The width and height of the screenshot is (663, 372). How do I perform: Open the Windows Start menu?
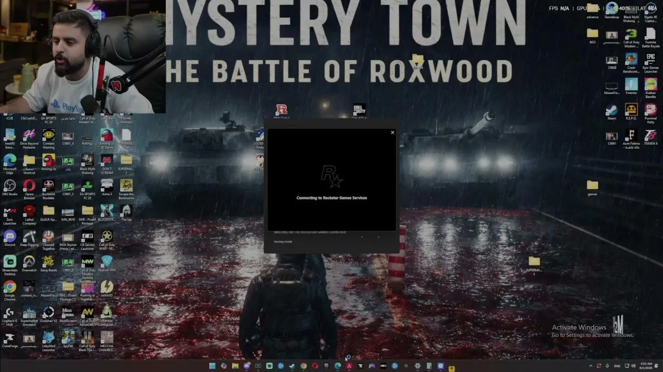(212, 366)
